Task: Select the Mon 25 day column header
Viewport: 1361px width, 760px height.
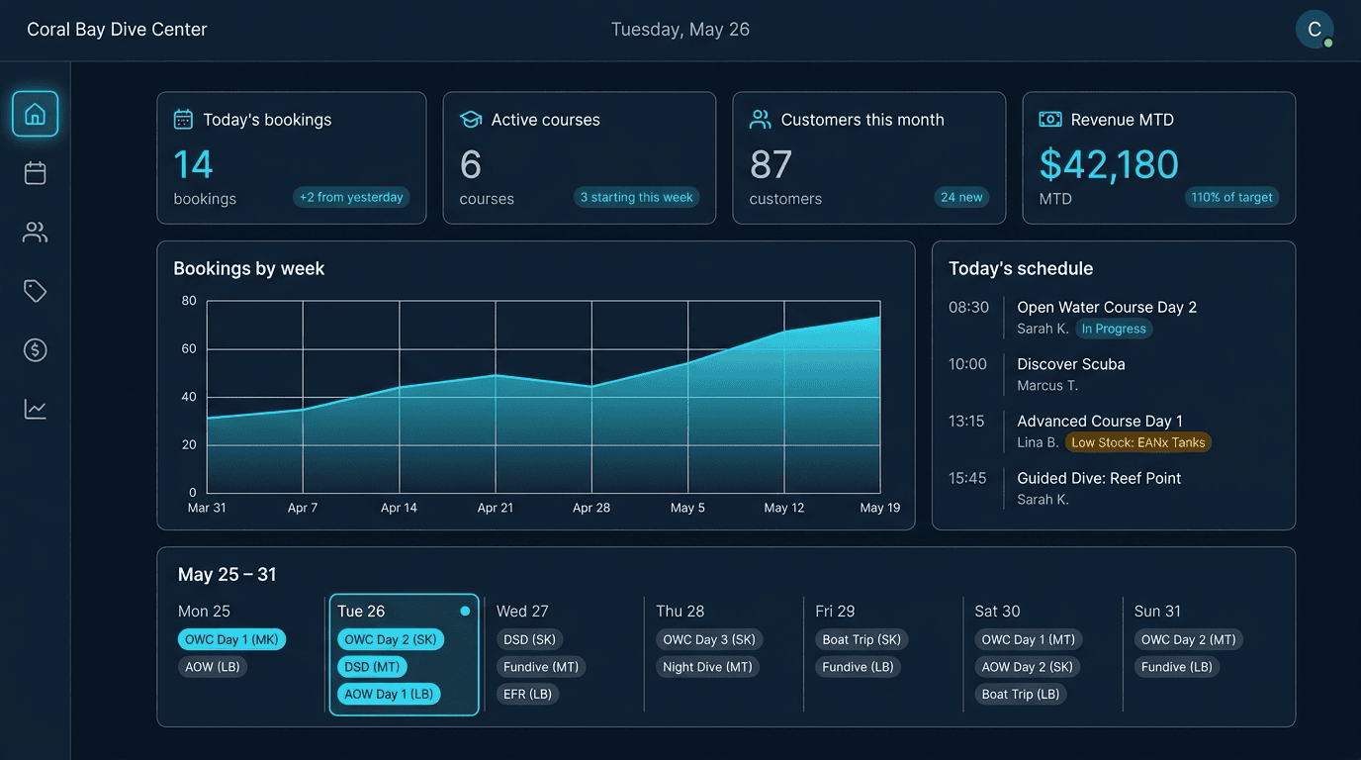Action: tap(204, 612)
